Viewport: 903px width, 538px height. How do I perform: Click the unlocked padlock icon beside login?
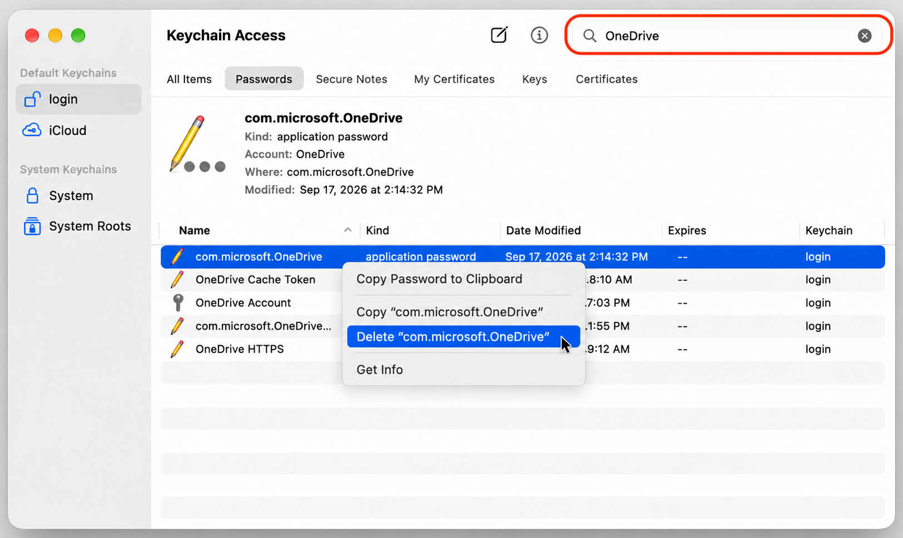tap(32, 99)
